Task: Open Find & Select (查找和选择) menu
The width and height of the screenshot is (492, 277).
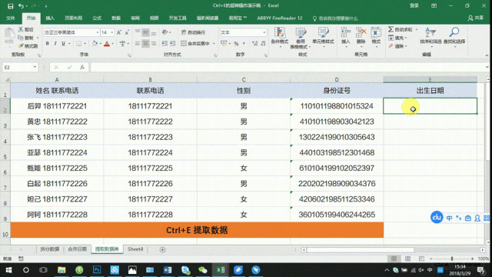Action: point(454,38)
